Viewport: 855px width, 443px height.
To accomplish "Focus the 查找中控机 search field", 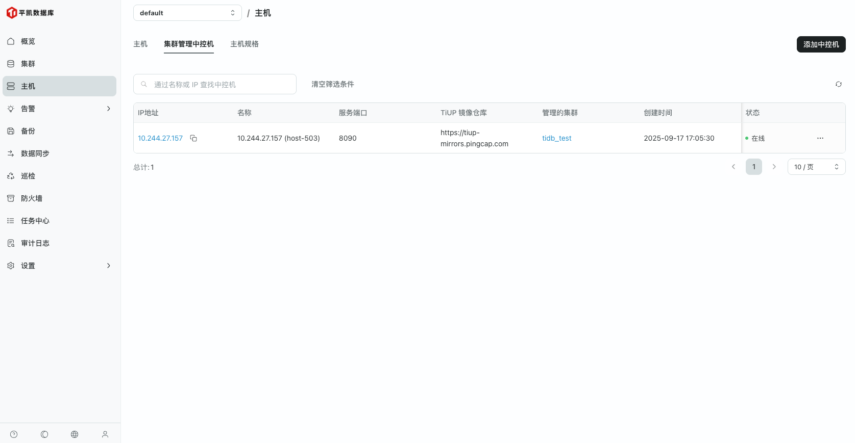I will pyautogui.click(x=219, y=84).
